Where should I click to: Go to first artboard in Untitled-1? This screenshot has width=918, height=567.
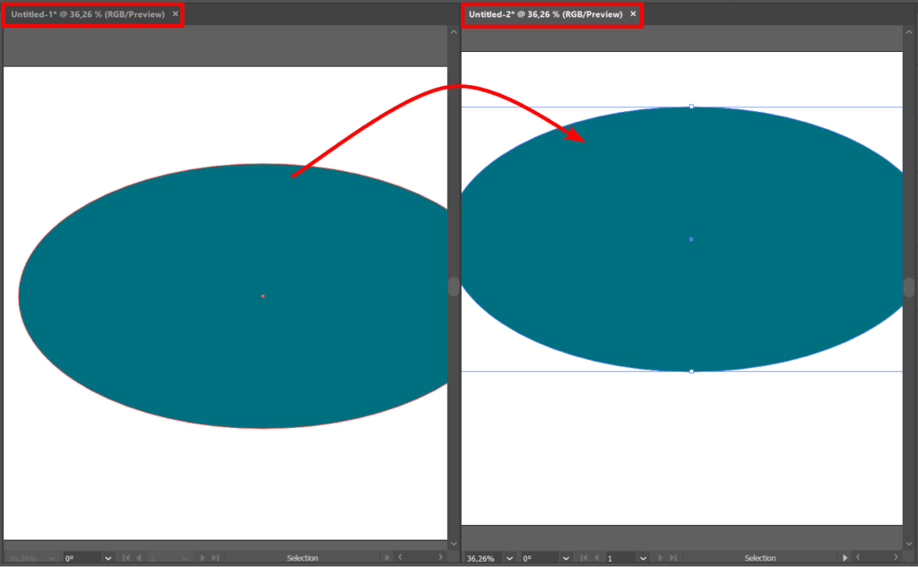tap(126, 558)
